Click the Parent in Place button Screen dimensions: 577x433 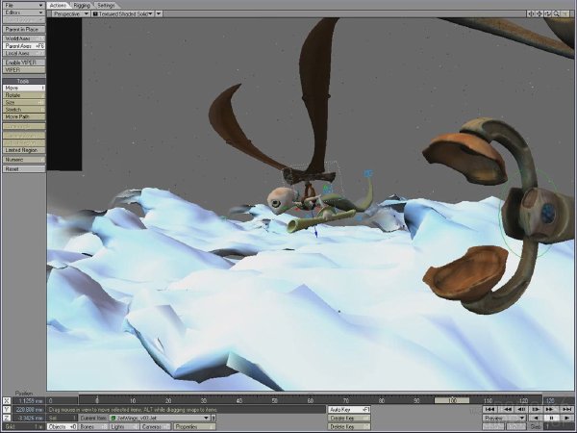24,29
